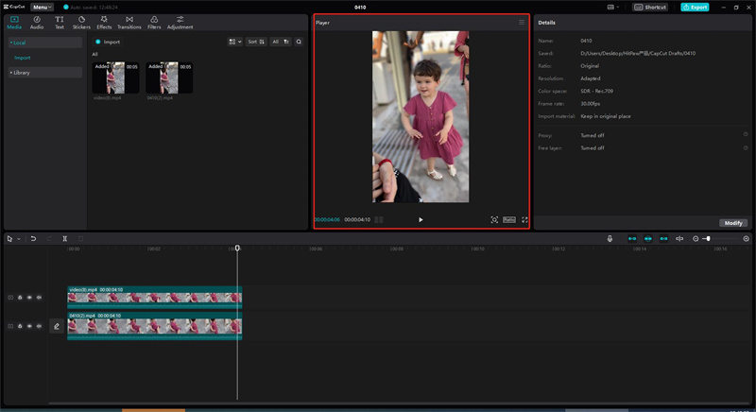Click the Modify button in Details
756x412 pixels.
pos(733,223)
